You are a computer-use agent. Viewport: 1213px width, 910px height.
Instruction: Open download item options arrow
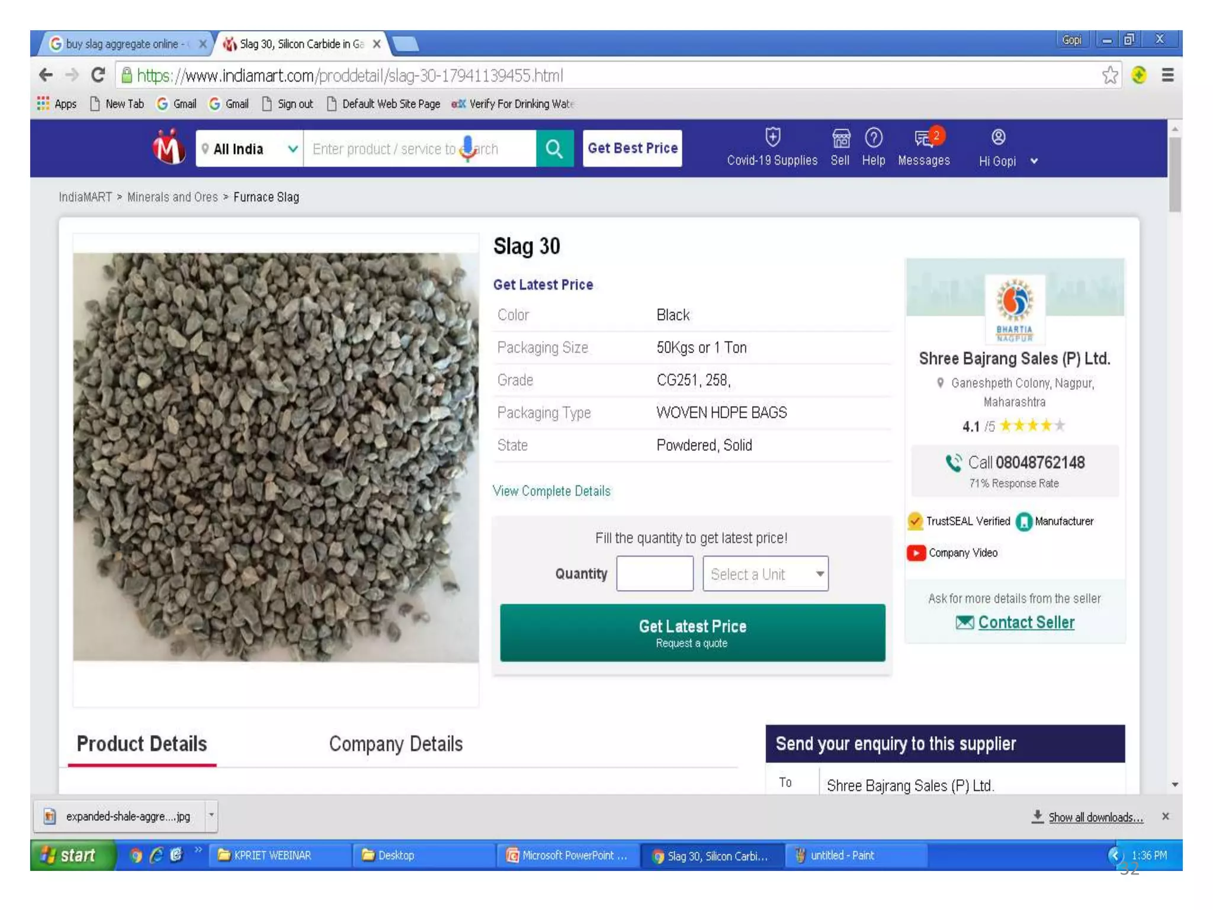pyautogui.click(x=211, y=816)
